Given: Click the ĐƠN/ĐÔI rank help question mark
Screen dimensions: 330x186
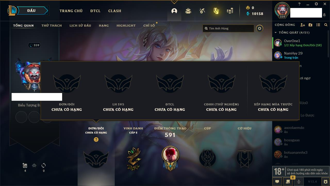Looking at the screenshot, I should 96,139.
